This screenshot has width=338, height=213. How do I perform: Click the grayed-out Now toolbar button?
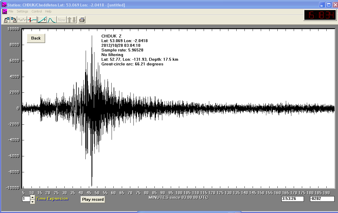pyautogui.click(x=61, y=20)
